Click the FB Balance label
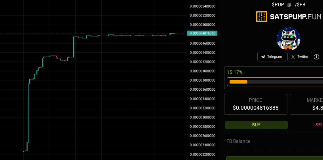The image size is (323, 160). [238, 141]
